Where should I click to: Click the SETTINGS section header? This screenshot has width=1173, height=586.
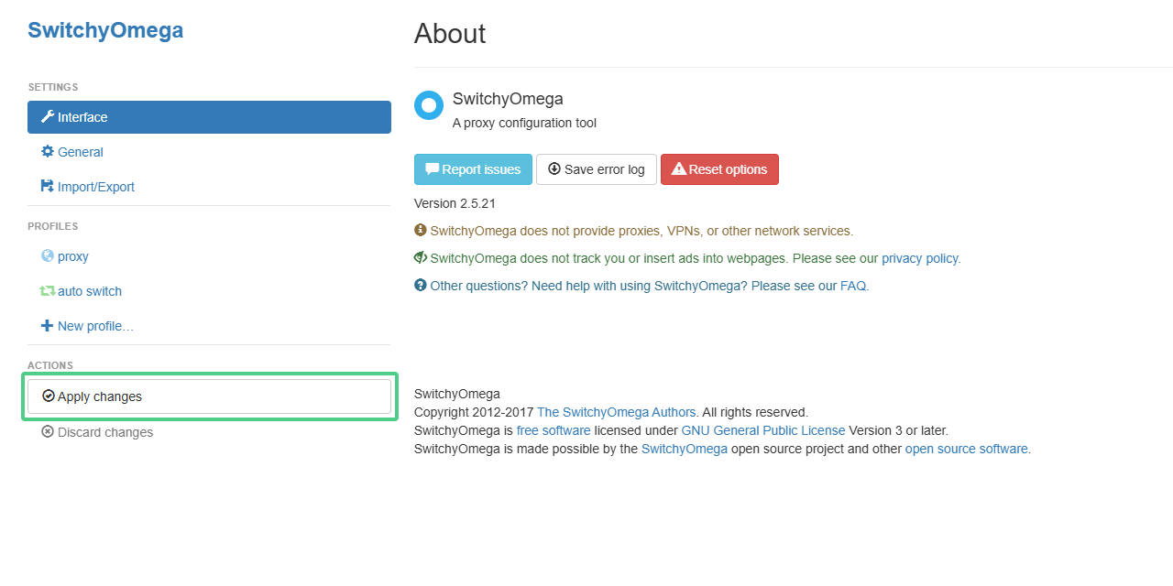(x=53, y=87)
